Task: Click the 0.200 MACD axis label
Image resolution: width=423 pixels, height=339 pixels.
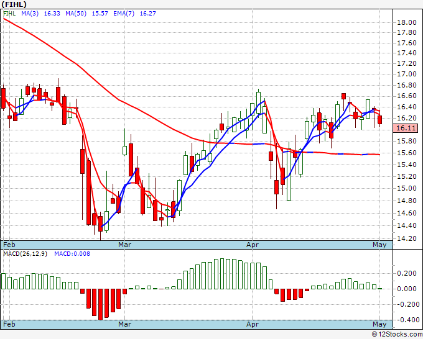Action: pos(407,274)
